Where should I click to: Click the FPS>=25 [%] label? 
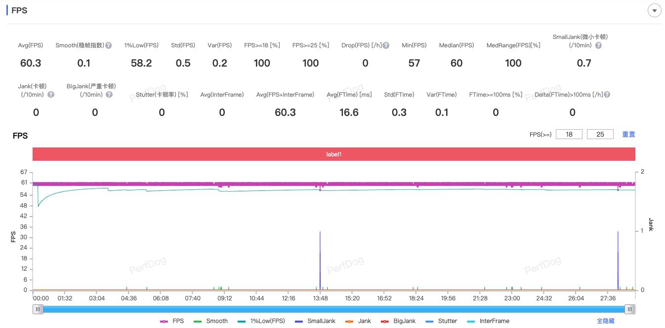click(x=311, y=45)
